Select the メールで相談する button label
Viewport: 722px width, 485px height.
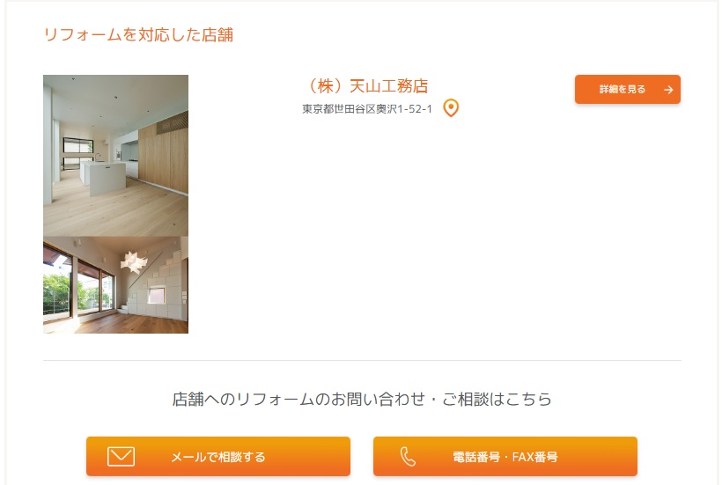click(x=218, y=457)
